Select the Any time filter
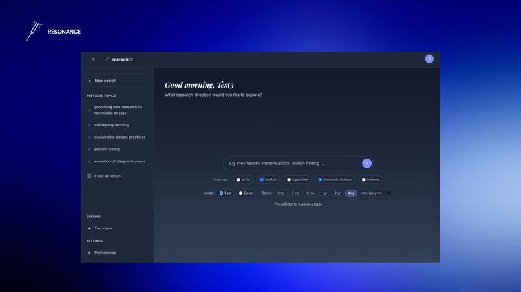The image size is (521, 292). (351, 193)
